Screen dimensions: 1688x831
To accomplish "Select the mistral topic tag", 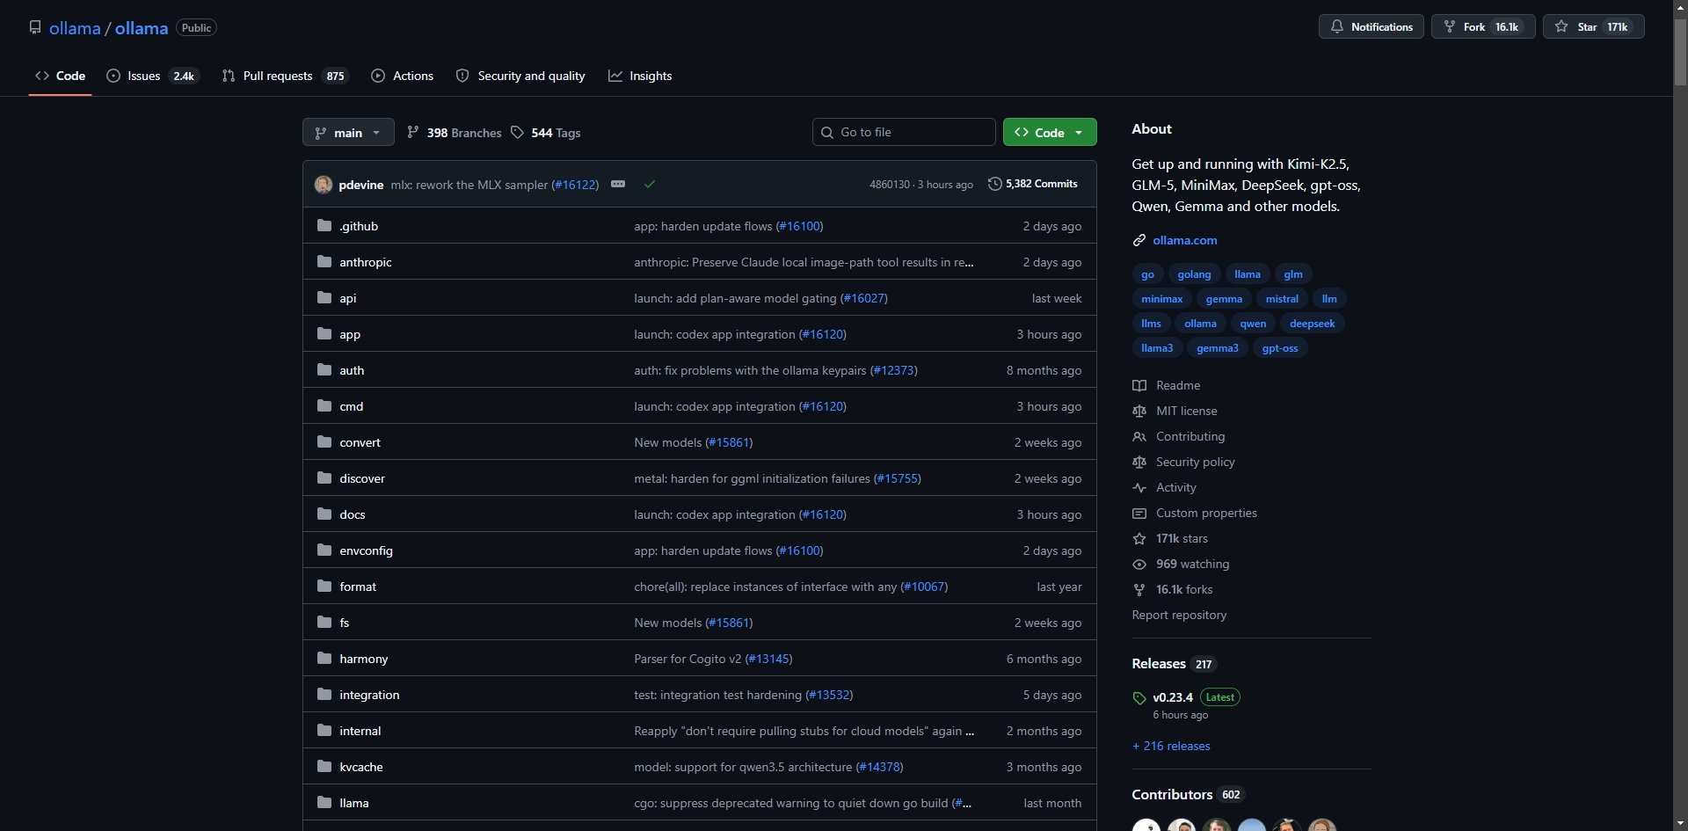I will point(1282,299).
